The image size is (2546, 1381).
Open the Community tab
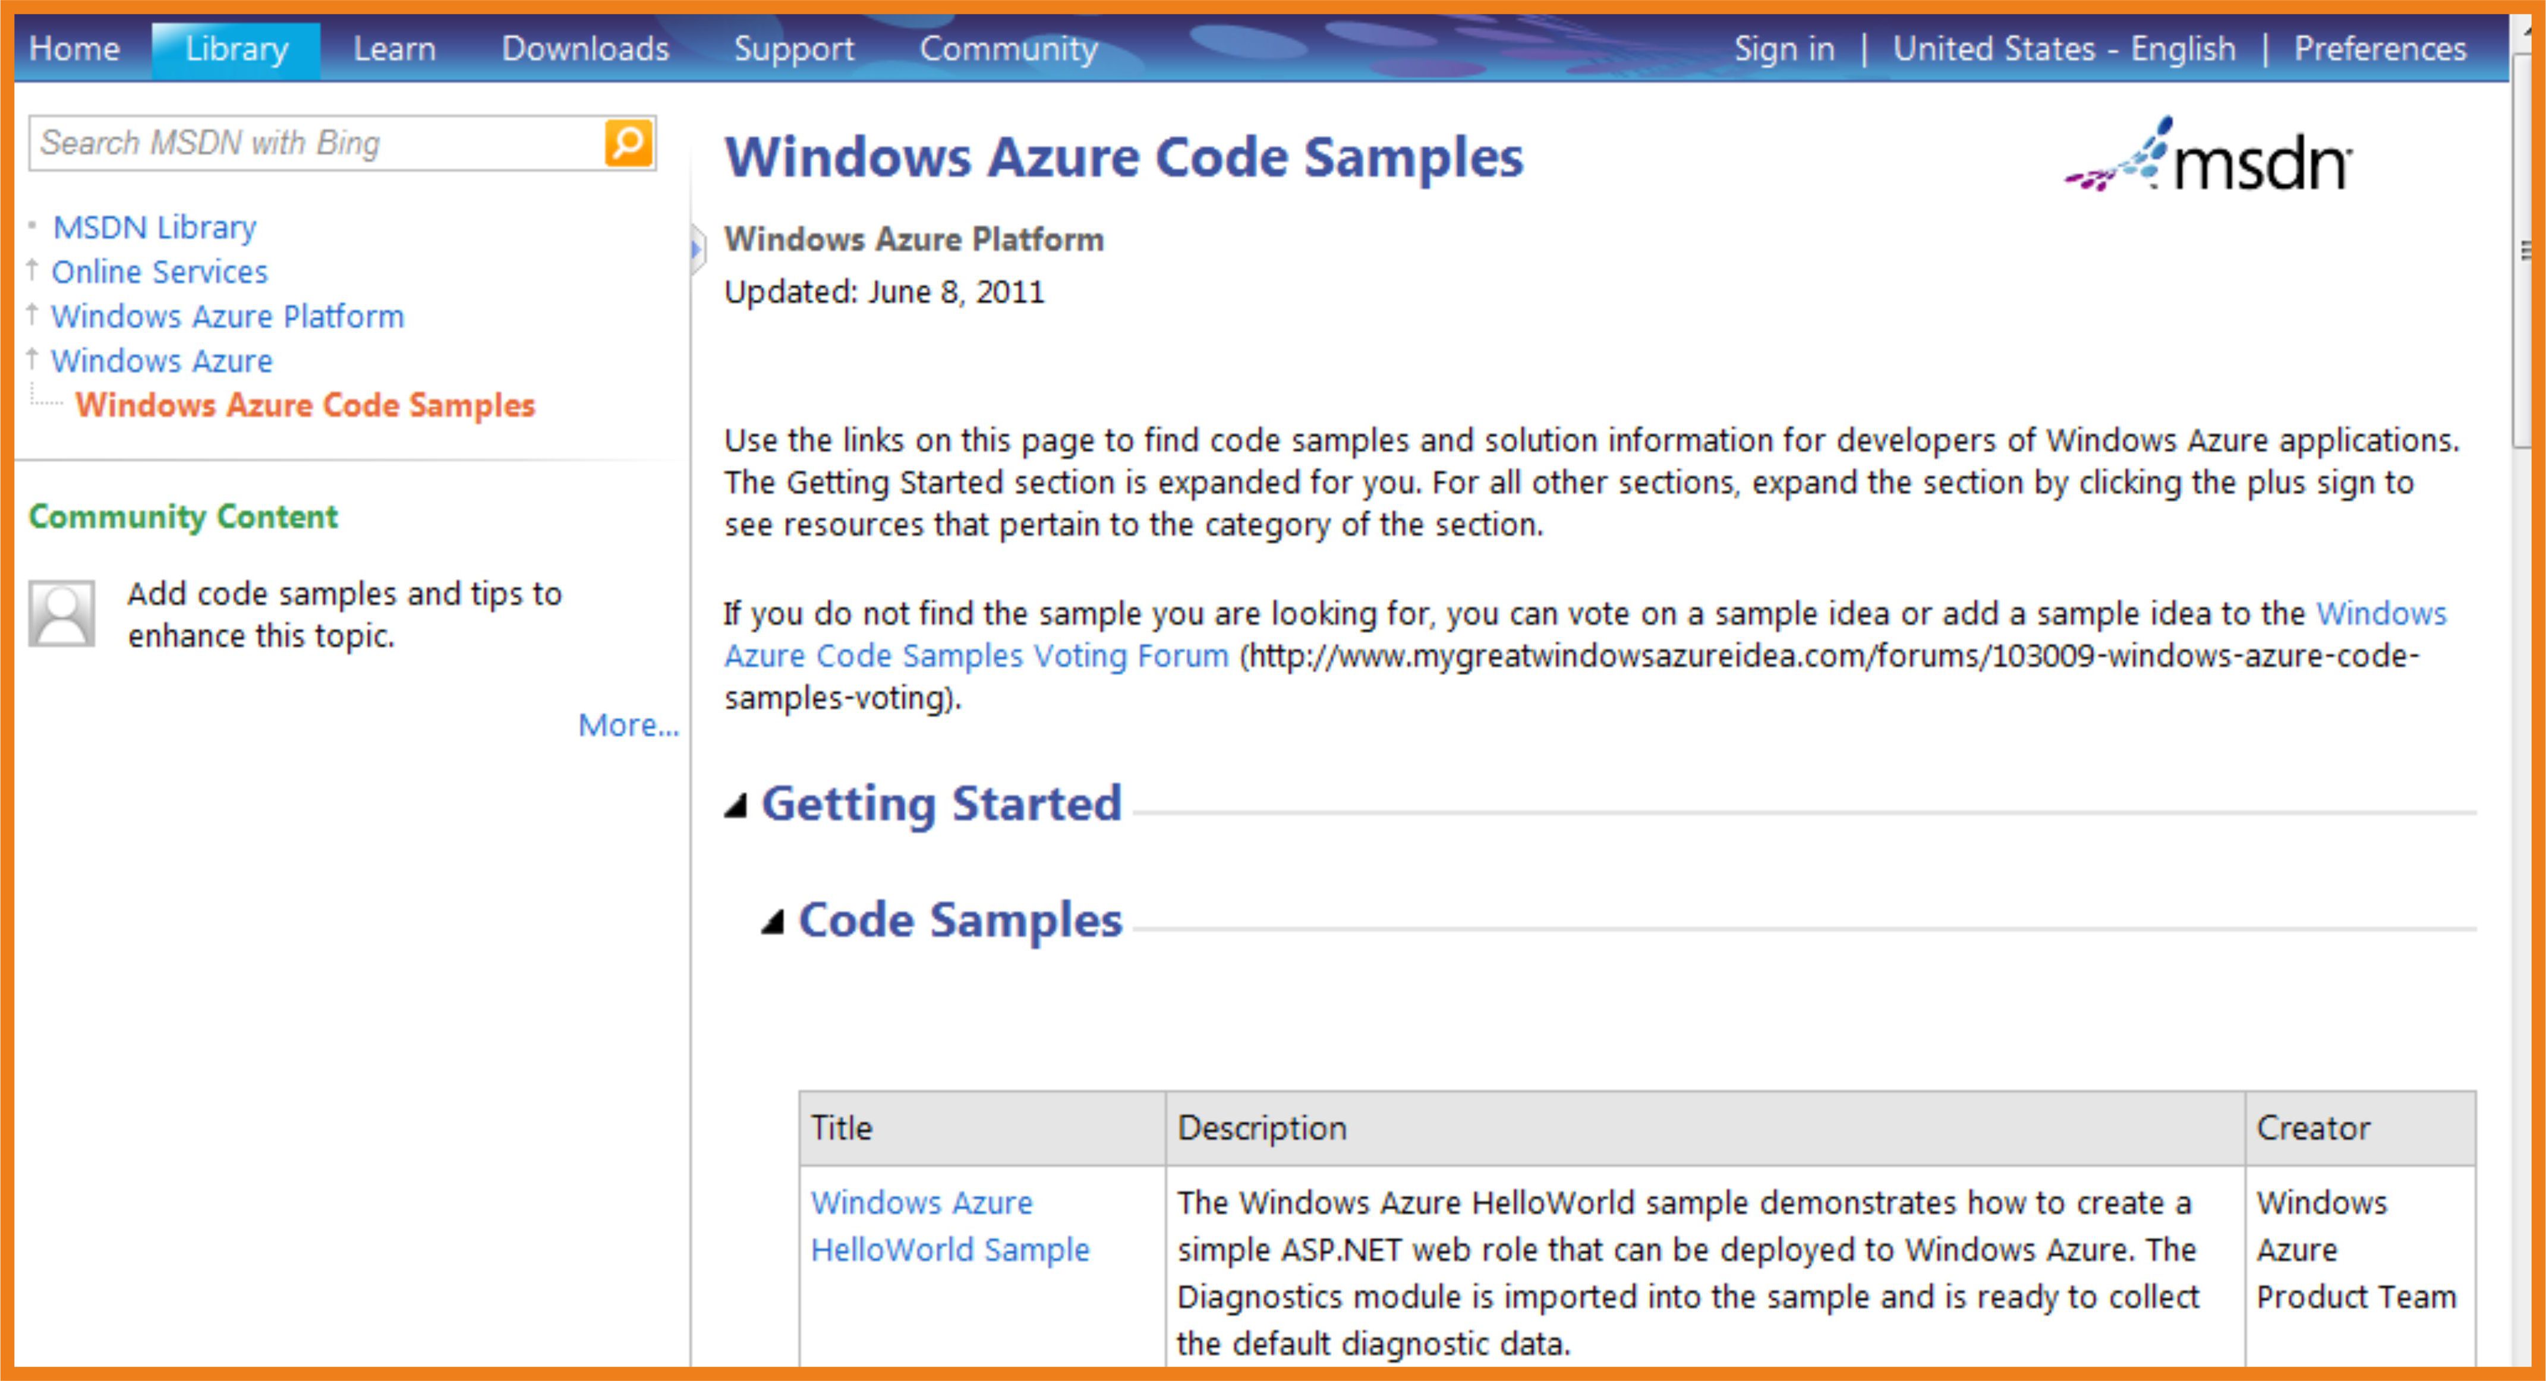(1008, 49)
